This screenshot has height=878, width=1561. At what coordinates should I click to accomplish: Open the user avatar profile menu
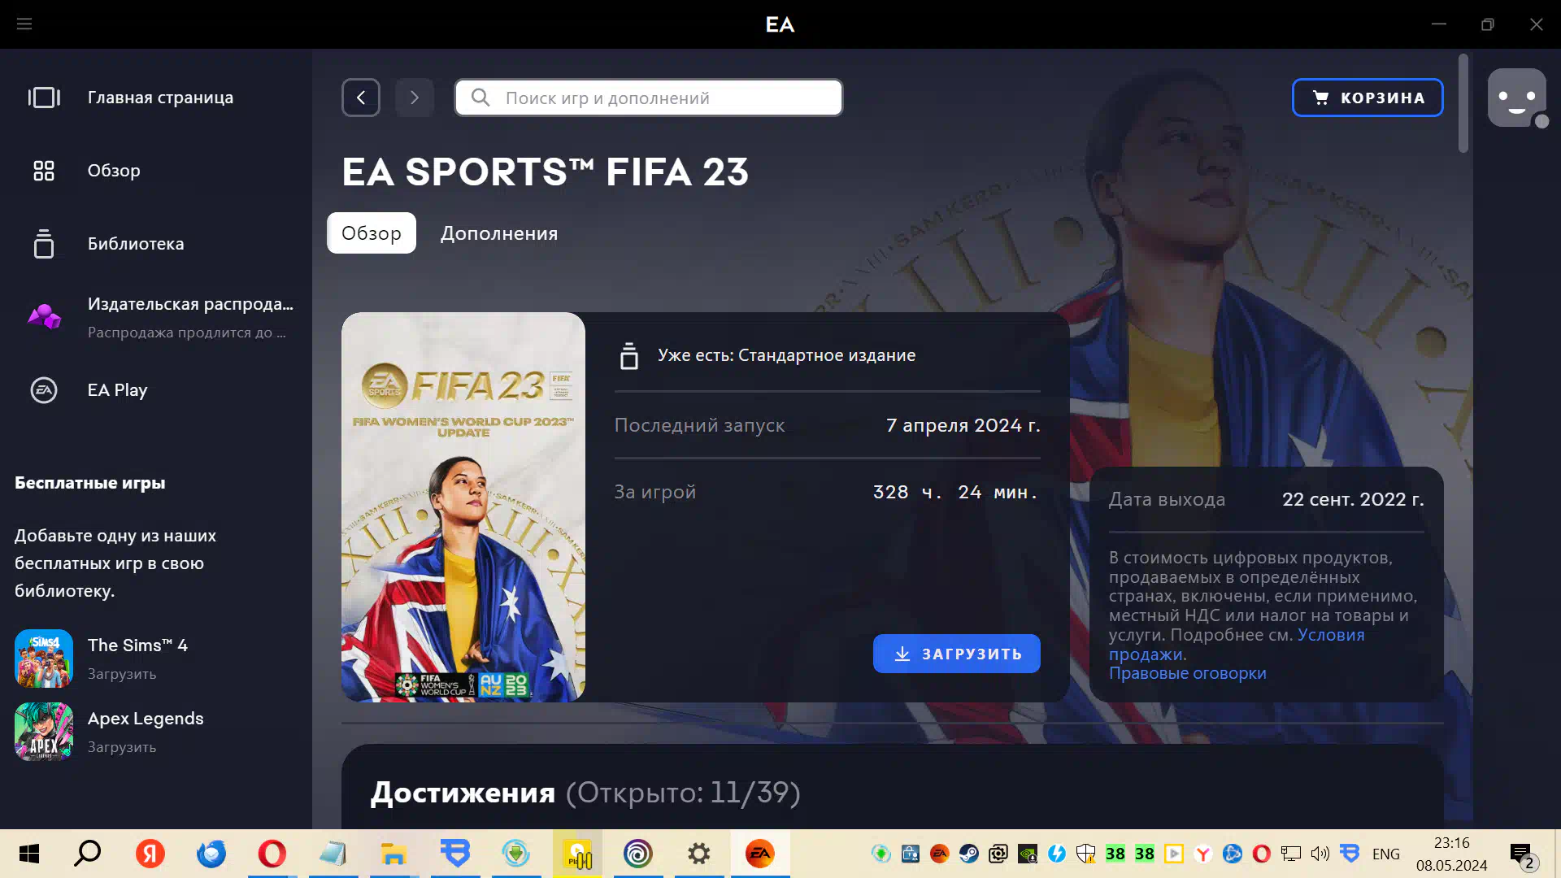(1517, 98)
